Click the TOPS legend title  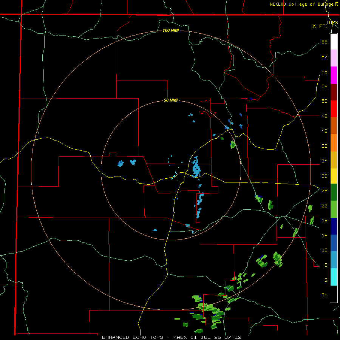click(332, 23)
